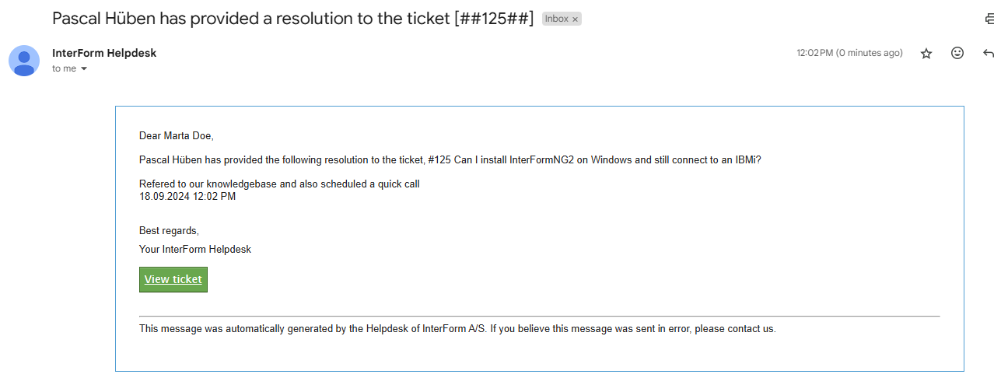The height and width of the screenshot is (392, 994).
Task: Click the reply arrow icon
Action: [989, 53]
